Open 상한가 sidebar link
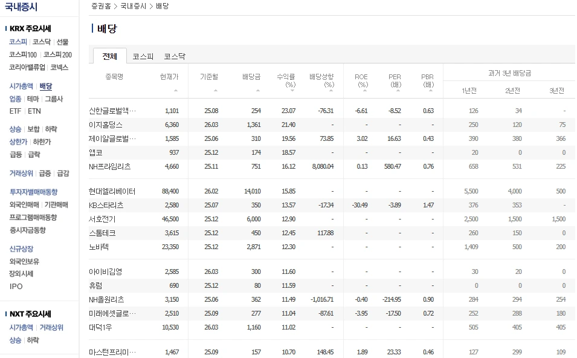The image size is (577, 358). (18, 142)
